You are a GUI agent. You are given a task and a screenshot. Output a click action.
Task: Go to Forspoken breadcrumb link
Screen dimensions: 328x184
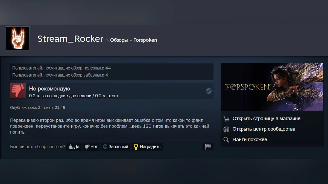click(145, 40)
